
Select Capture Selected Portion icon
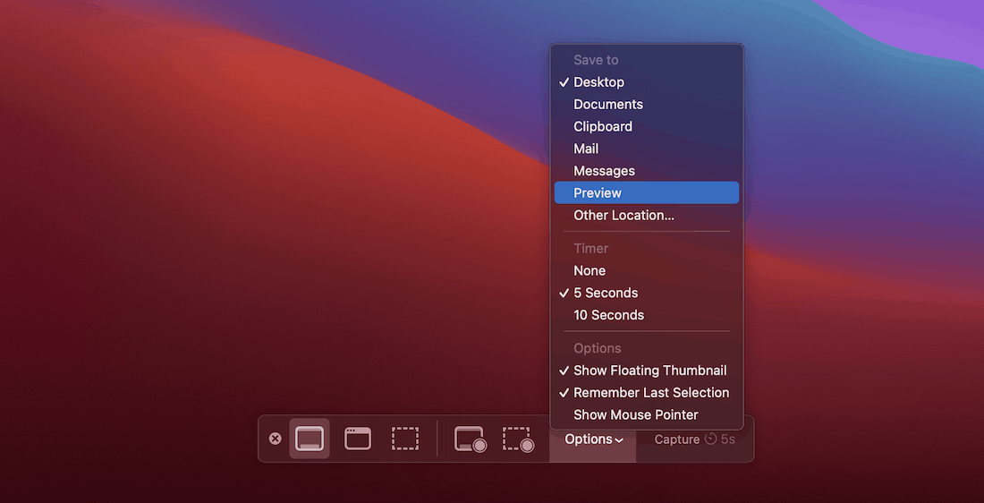point(405,439)
